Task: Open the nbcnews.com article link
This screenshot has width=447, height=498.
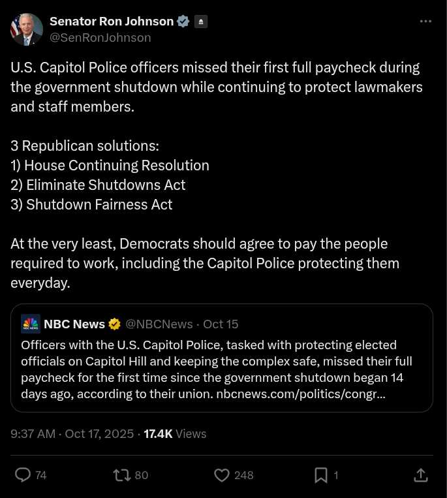Action: point(300,394)
